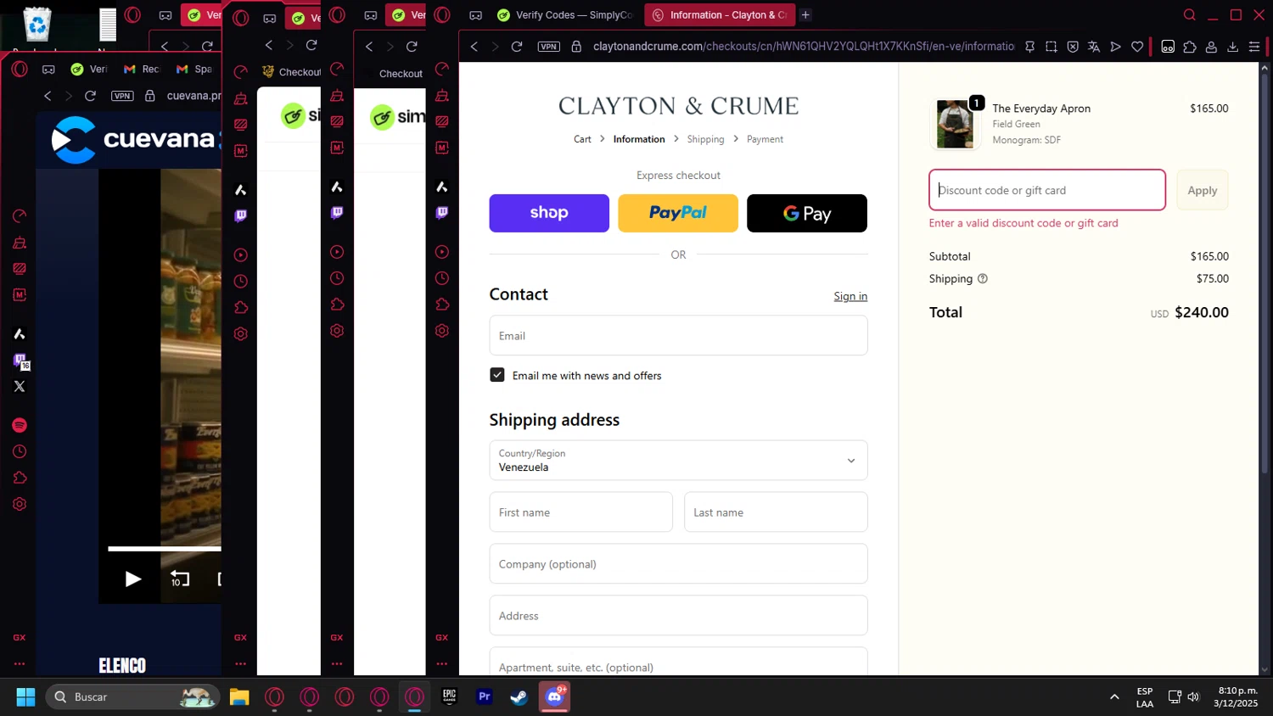Image resolution: width=1273 pixels, height=716 pixels.
Task: Open the search tabs magnifier in front window
Action: point(1190,14)
